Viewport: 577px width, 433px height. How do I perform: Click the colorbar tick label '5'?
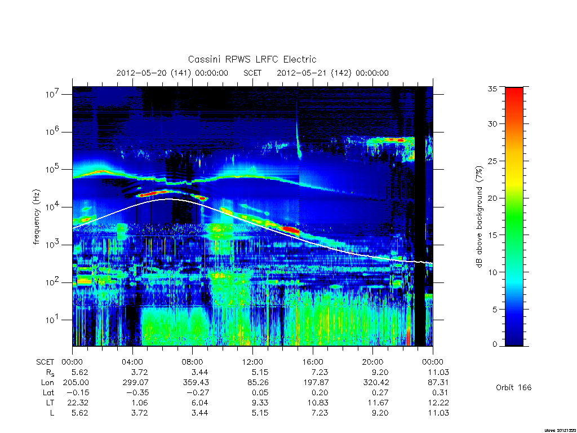tap(495, 310)
